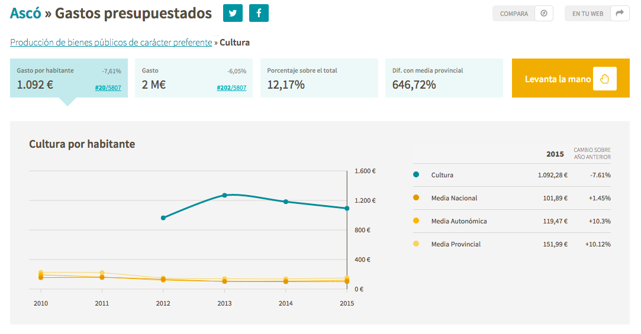Open the #202/5807 ranking link
641x334 pixels.
click(x=231, y=87)
